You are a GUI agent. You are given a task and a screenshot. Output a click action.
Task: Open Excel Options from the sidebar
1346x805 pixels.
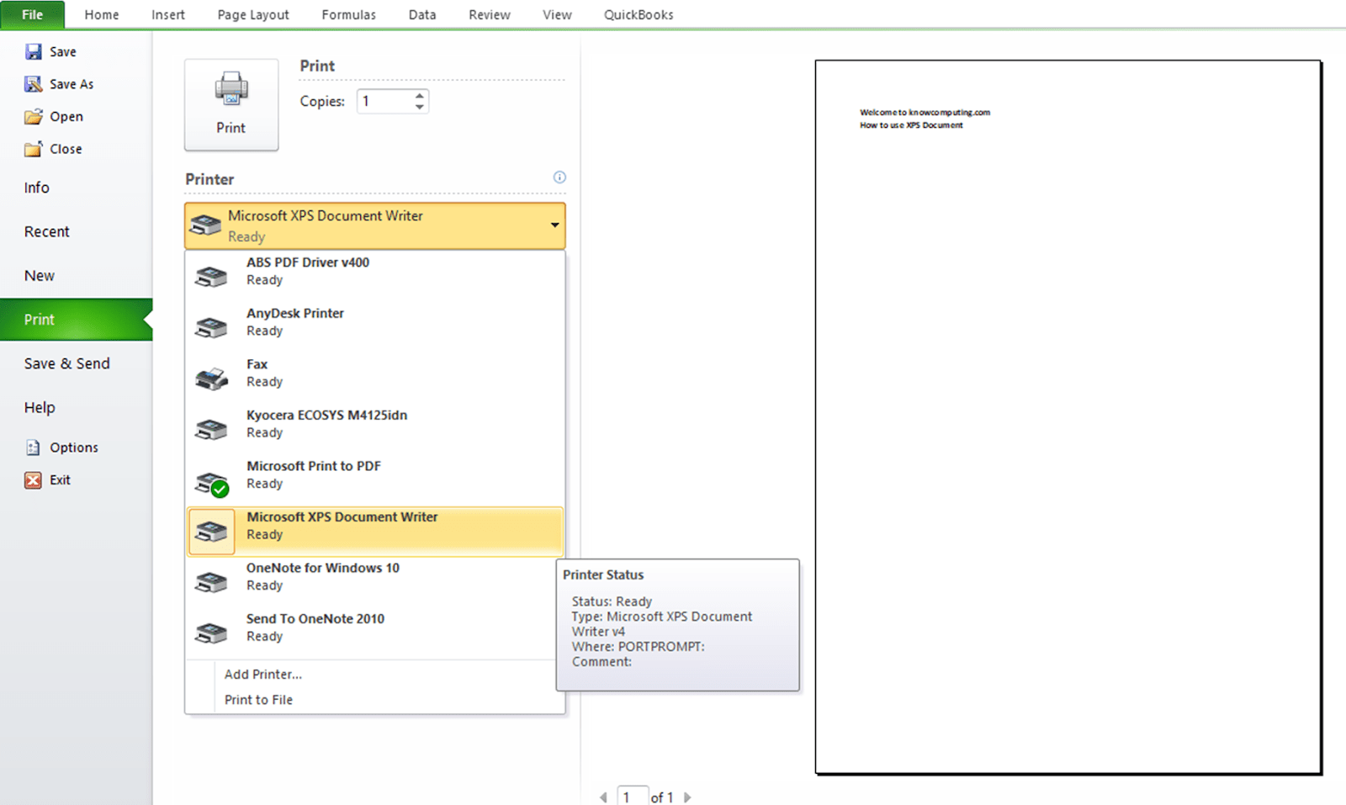33,447
